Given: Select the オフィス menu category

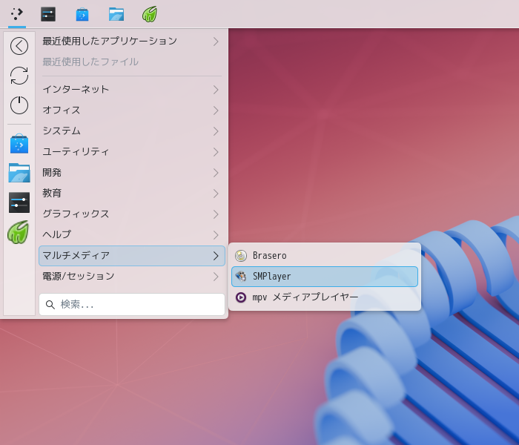Looking at the screenshot, I should click(132, 111).
